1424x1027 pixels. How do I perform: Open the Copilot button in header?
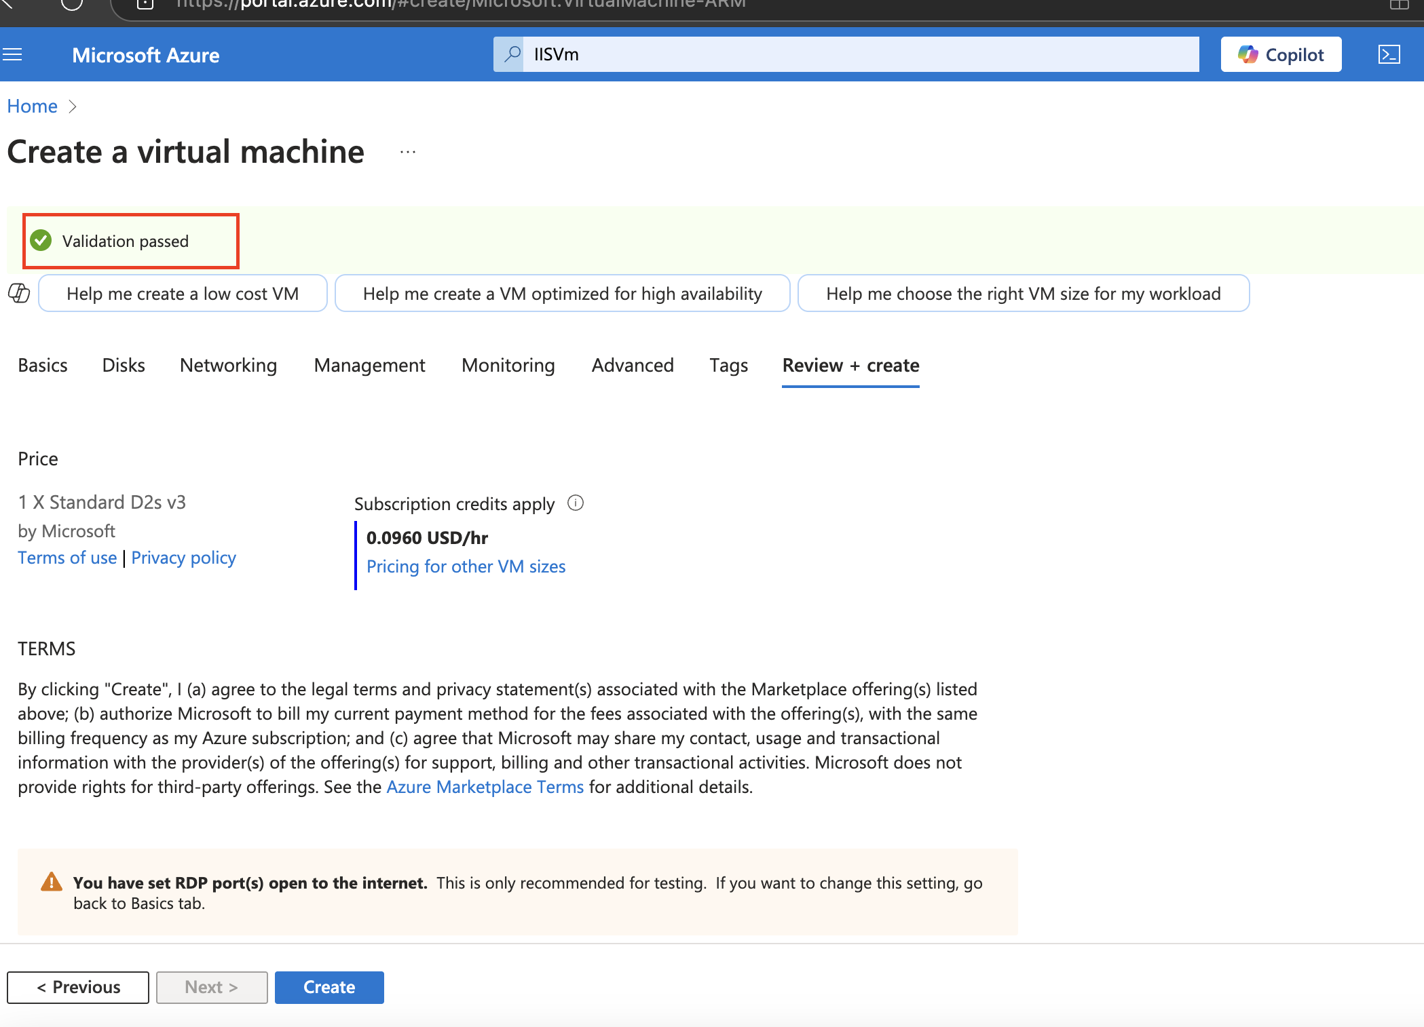(x=1281, y=54)
